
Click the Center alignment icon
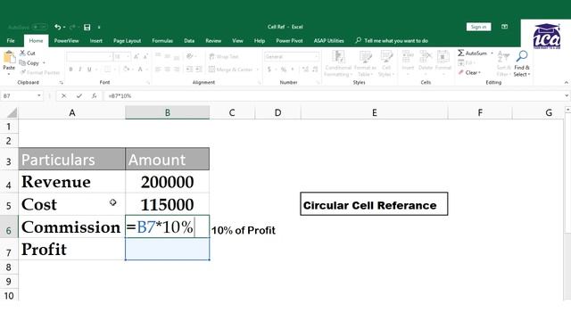coord(167,70)
